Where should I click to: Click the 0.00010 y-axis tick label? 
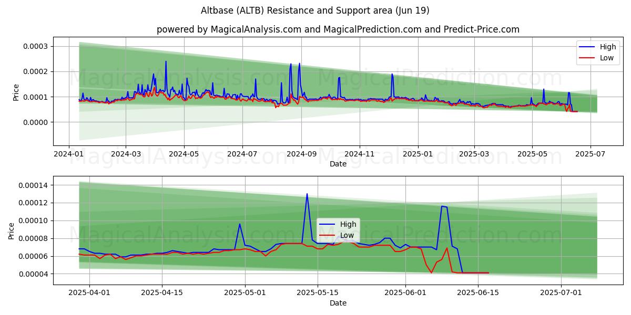coord(33,220)
